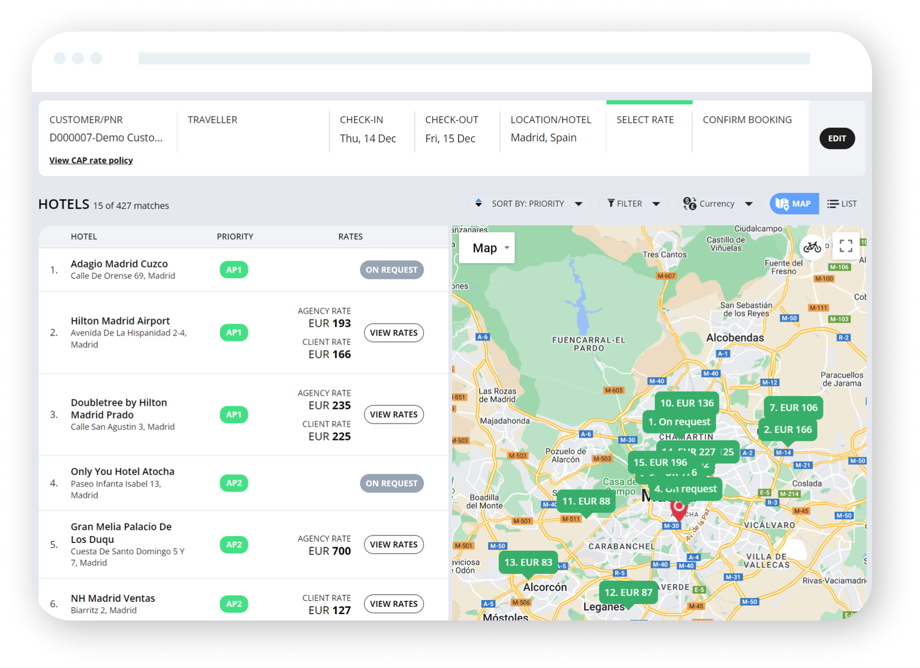Toggle the bicycle layer icon on map
The height and width of the screenshot is (668, 920).
(x=812, y=246)
